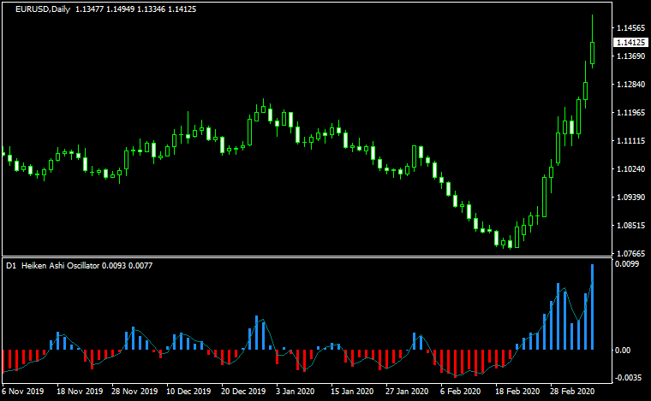Click the current price label 1.14125
The width and height of the screenshot is (651, 401).
(630, 42)
